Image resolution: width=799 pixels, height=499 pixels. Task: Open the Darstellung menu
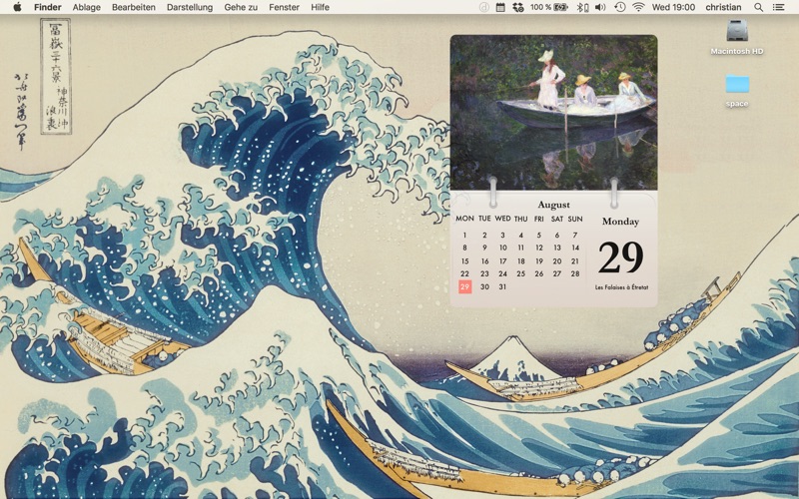[x=190, y=7]
